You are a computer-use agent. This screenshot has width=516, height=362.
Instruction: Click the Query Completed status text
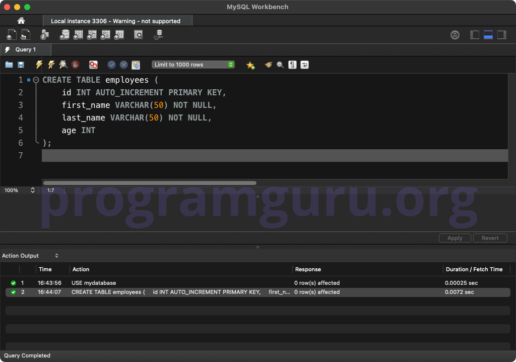pos(27,355)
